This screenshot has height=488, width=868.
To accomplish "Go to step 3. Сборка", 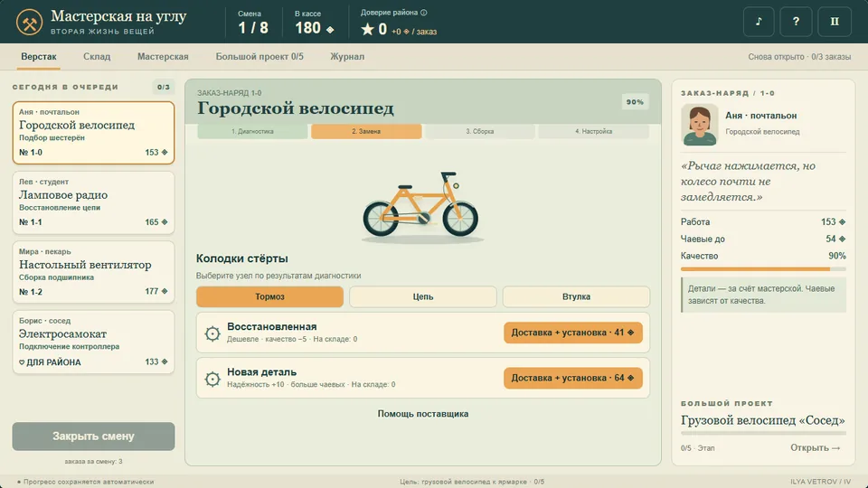I will [x=479, y=132].
